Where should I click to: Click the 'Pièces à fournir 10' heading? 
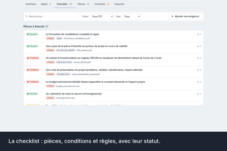tap(35, 26)
